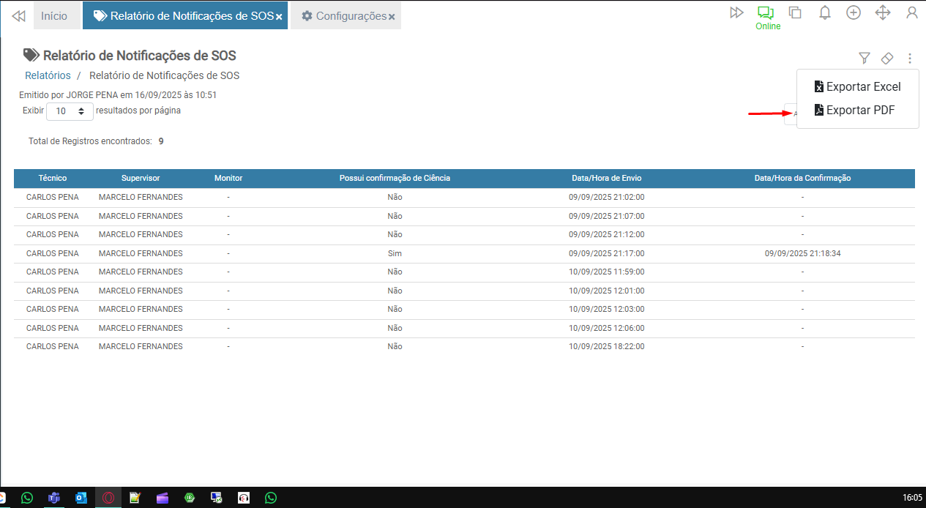Click the overlapping windows icon

795,13
